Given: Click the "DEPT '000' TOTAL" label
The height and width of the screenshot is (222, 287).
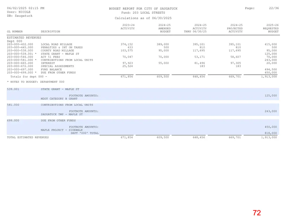Looking at the screenshot, I should (85, 133).
